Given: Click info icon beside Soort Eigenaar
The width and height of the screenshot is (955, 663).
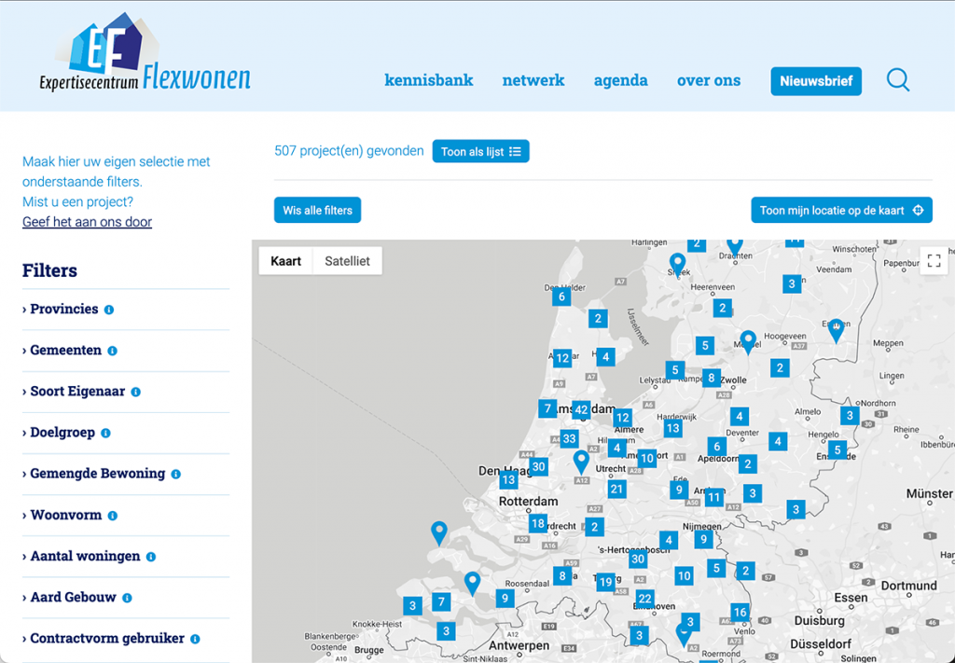Looking at the screenshot, I should pyautogui.click(x=135, y=393).
